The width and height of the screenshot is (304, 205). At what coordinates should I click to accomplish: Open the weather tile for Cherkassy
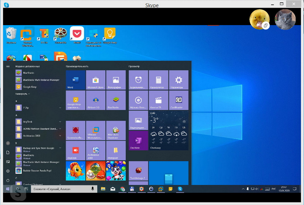click(169, 130)
